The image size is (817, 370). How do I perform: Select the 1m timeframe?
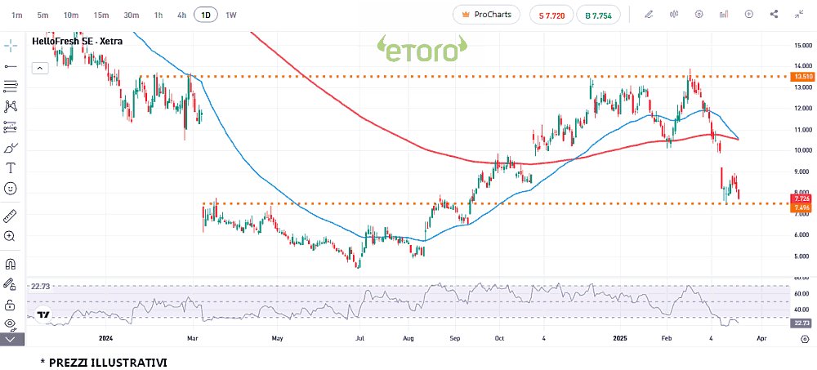point(16,16)
